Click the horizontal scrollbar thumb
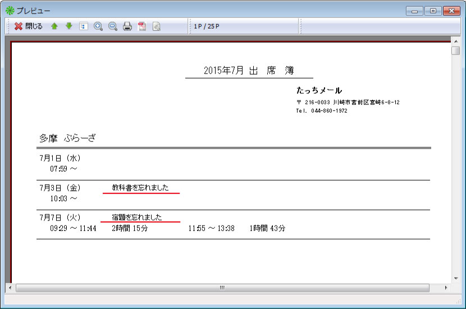The height and width of the screenshot is (309, 466). (222, 288)
